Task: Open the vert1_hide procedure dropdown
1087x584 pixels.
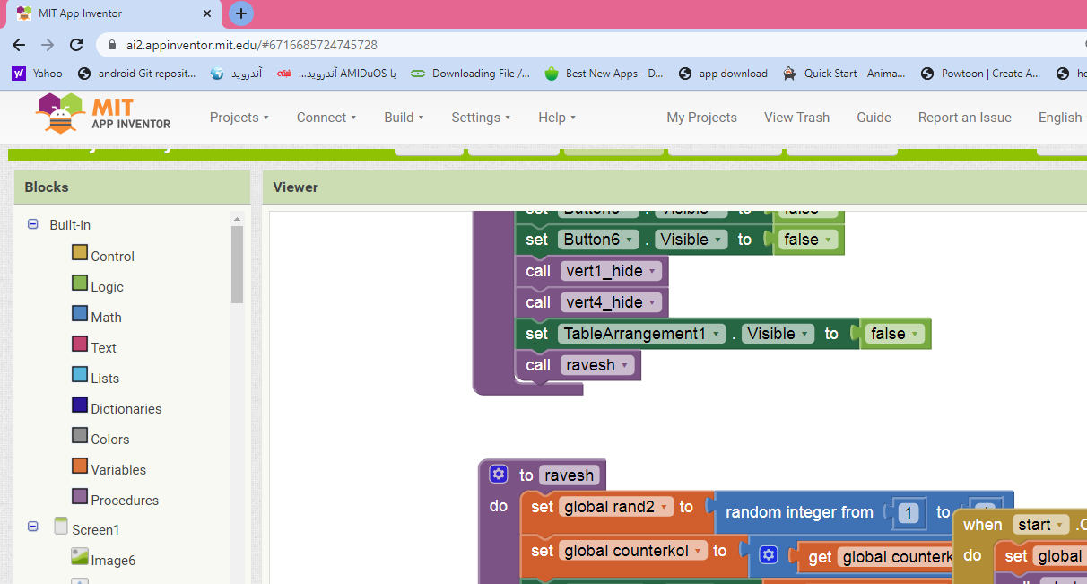Action: (x=652, y=271)
